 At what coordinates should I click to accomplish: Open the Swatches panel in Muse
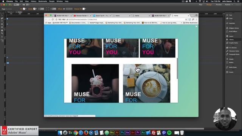[x=231, y=23]
